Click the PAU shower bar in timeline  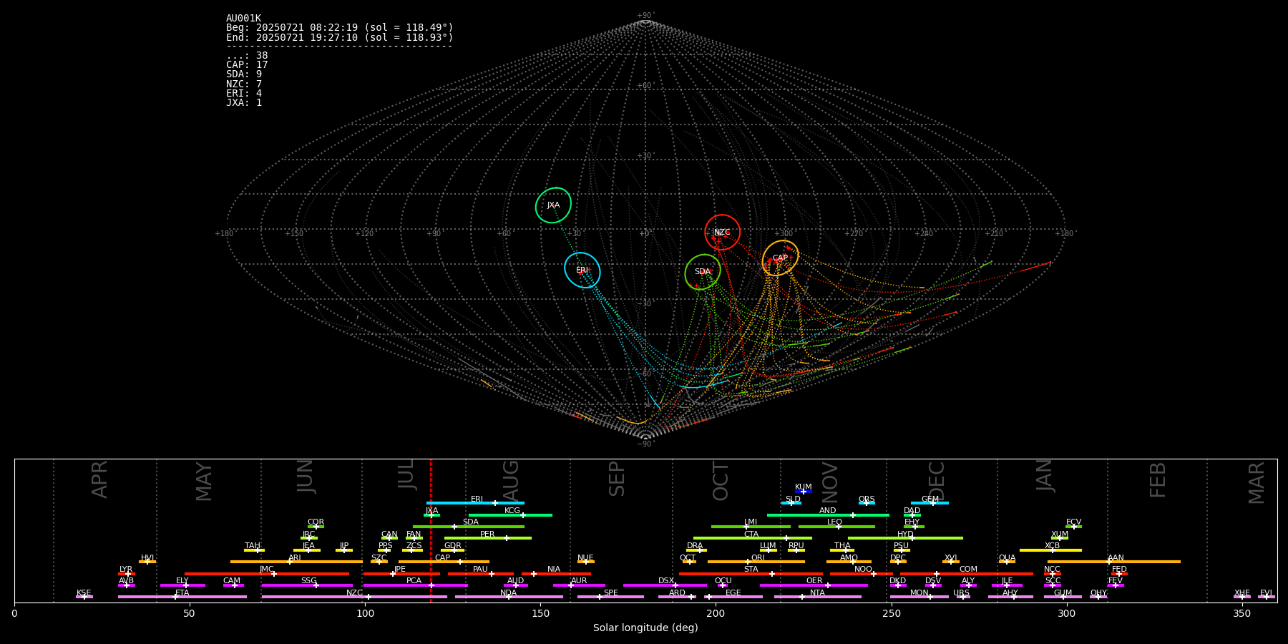pos(481,574)
